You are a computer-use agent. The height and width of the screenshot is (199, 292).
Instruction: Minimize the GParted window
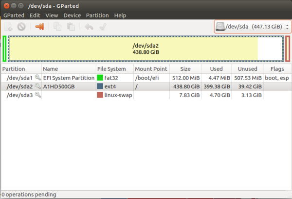[x=14, y=6]
